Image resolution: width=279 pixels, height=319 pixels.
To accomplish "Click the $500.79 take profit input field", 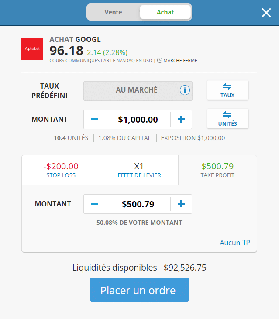I will pos(138,204).
